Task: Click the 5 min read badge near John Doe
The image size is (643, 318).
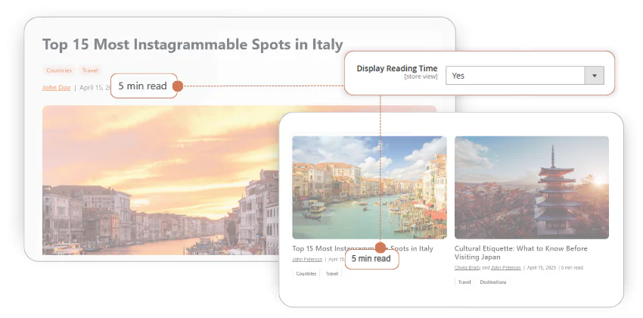Action: point(142,86)
